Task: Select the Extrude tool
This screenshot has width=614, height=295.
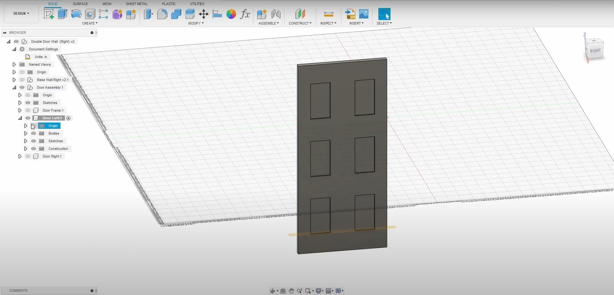Action: 62,14
